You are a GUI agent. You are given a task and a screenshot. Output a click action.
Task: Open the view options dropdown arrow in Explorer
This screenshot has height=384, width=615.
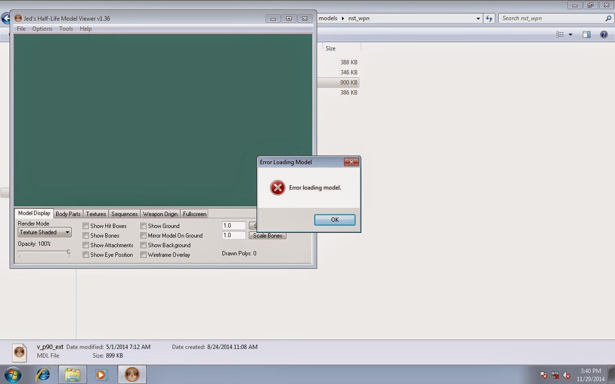570,35
